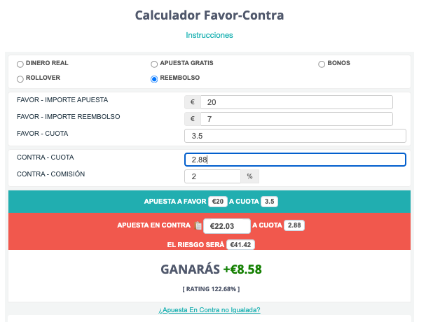Click the percent symbol beside the Comisión field
The height and width of the screenshot is (322, 426).
249,176
